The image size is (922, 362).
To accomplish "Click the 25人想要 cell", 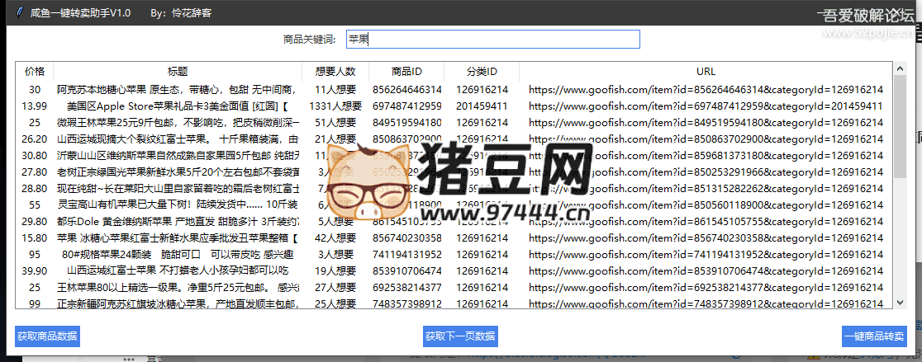I will (x=335, y=303).
